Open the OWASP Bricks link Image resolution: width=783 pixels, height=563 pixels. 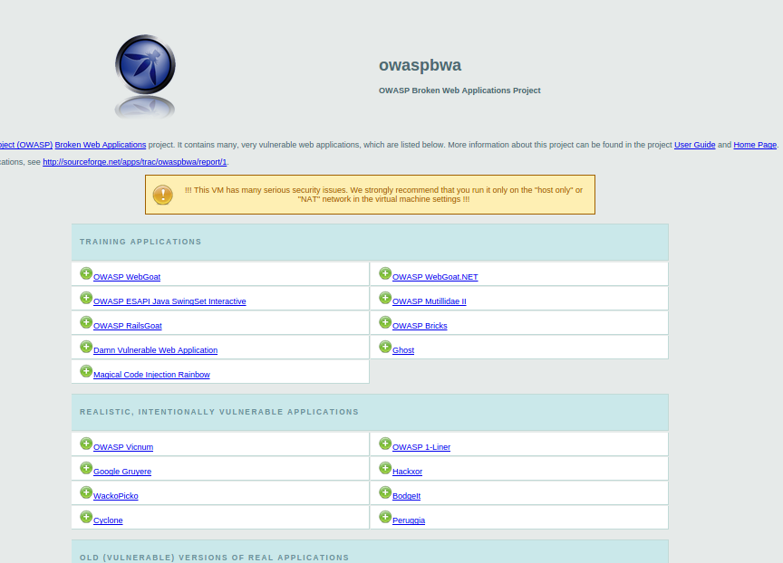tap(420, 326)
